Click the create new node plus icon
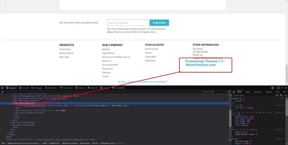 click(x=2, y=92)
